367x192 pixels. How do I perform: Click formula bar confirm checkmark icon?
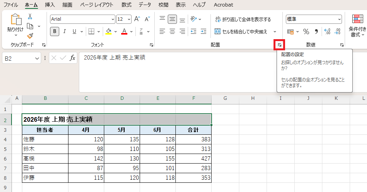(63, 58)
